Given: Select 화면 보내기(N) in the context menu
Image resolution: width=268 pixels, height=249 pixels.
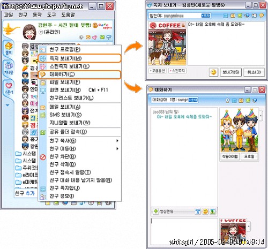Looking at the screenshot, I should 79,90.
